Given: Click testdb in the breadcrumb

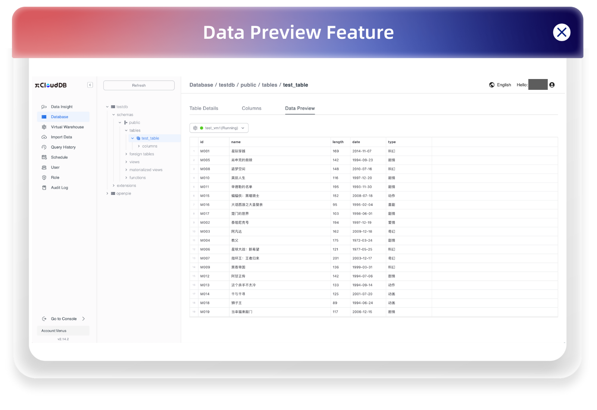Looking at the screenshot, I should (x=227, y=85).
